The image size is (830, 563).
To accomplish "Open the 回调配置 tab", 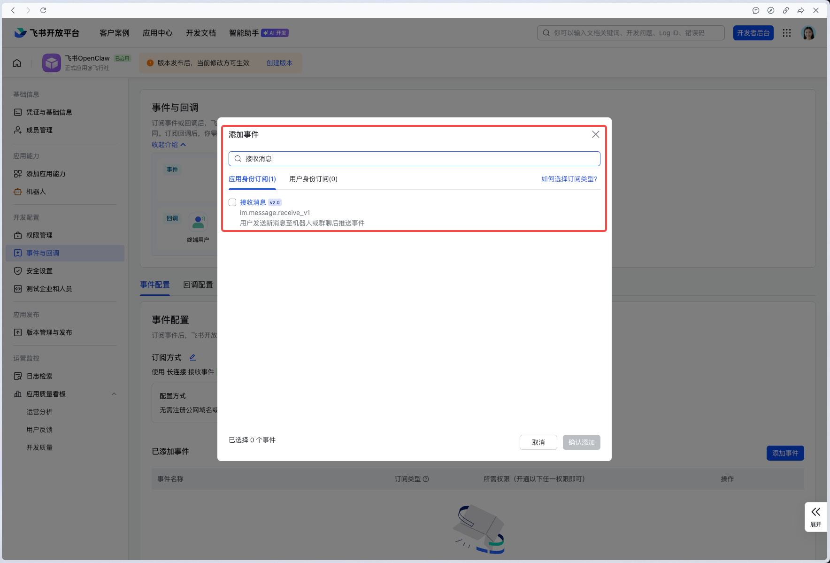I will 198,285.
